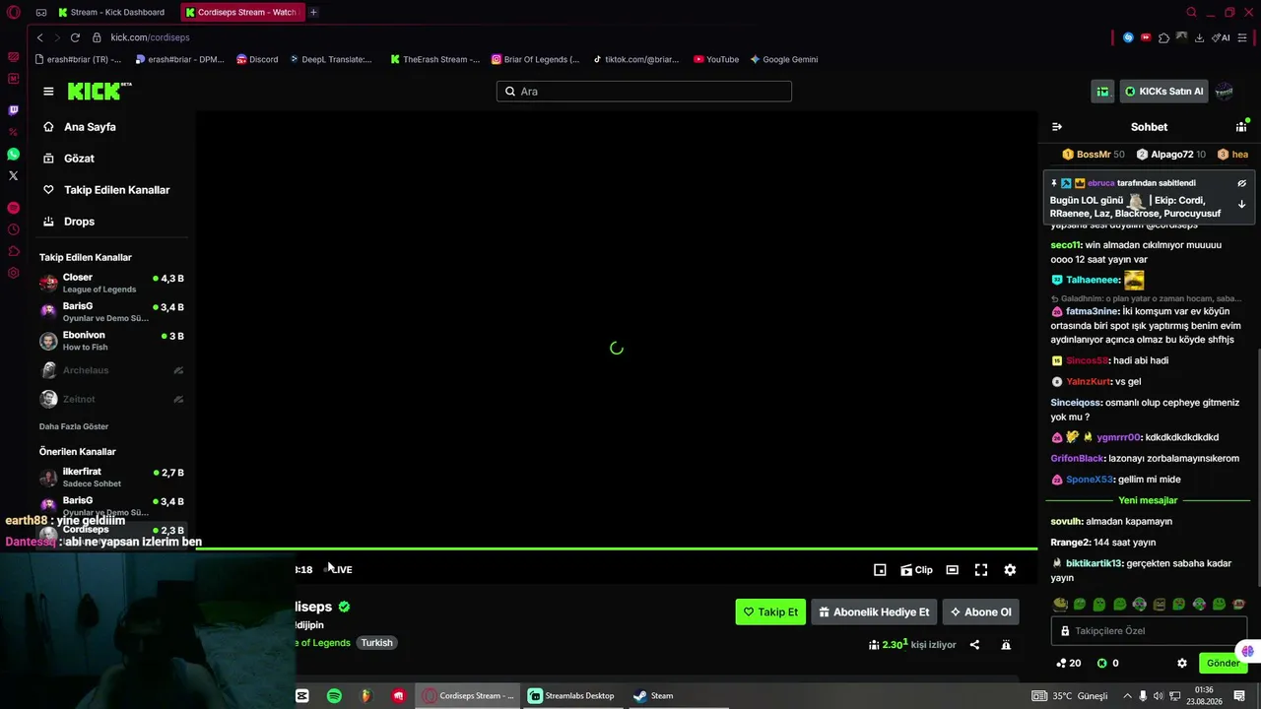Select the Cordiseps Stream browser tab
1261x709 pixels.
point(241,13)
